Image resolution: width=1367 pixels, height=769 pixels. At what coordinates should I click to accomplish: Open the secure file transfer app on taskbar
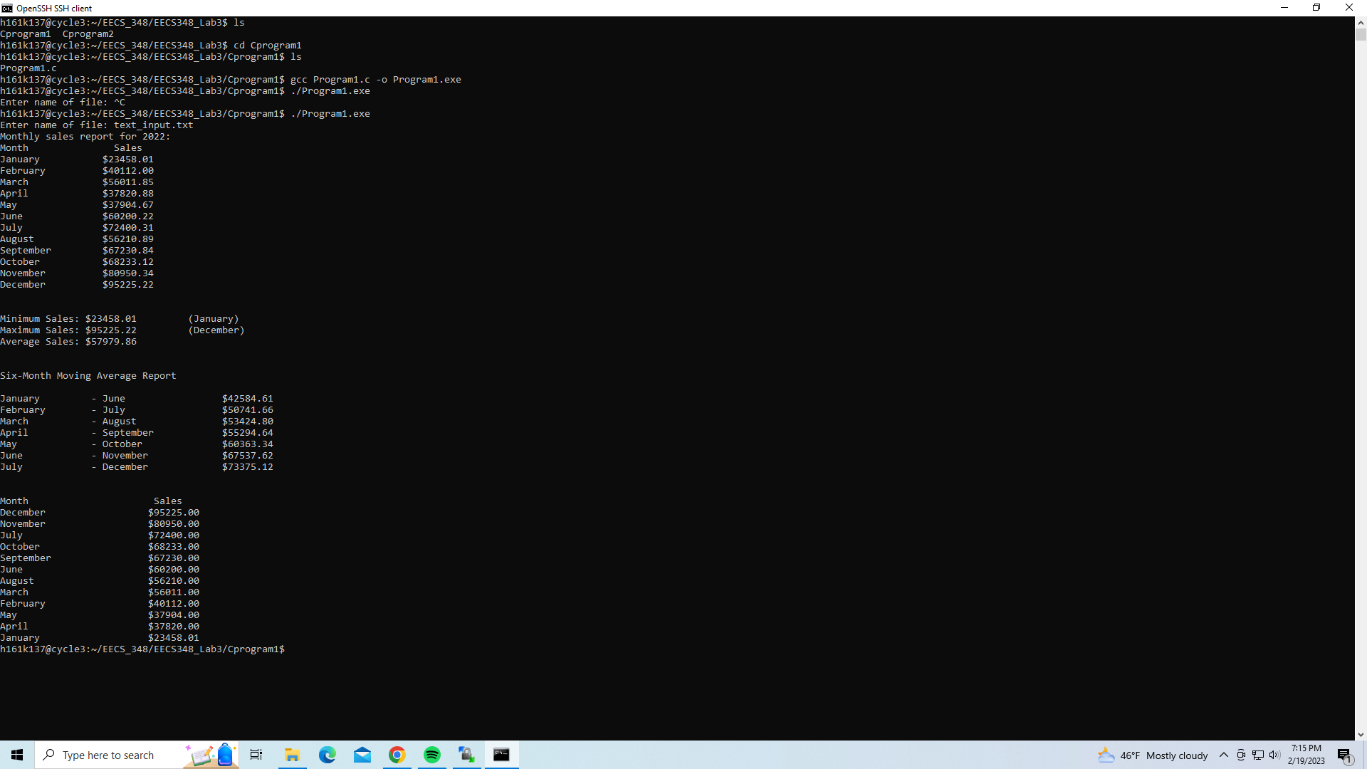coord(466,755)
